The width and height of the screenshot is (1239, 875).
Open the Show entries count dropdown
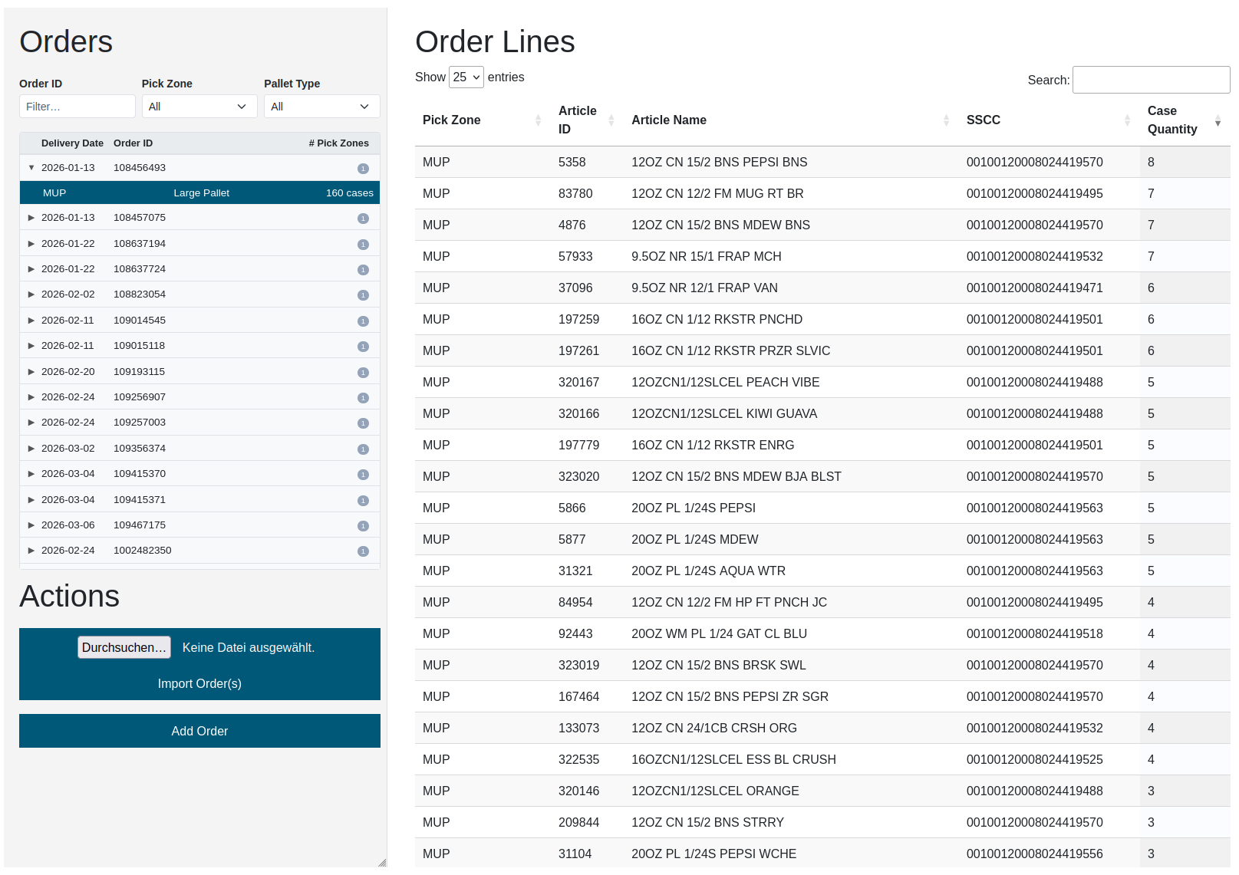[x=466, y=77]
